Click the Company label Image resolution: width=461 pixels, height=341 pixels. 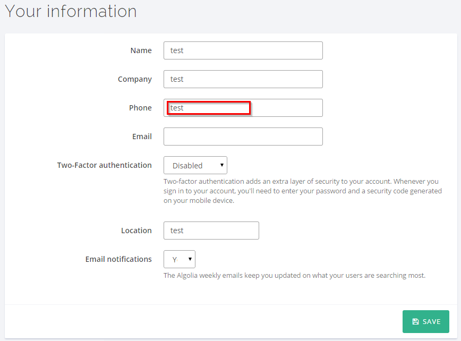135,79
